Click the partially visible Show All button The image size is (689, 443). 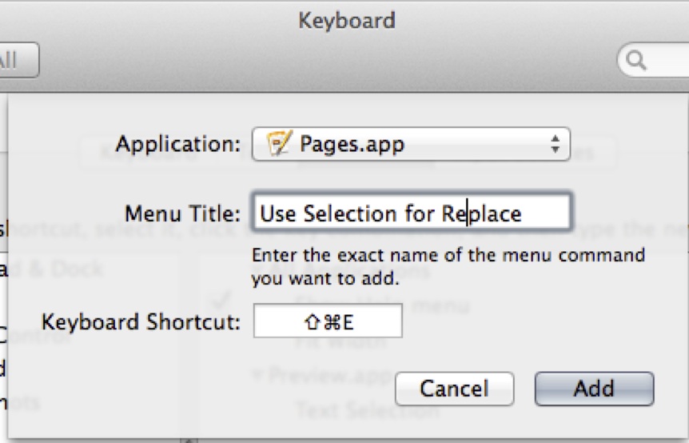(x=16, y=61)
